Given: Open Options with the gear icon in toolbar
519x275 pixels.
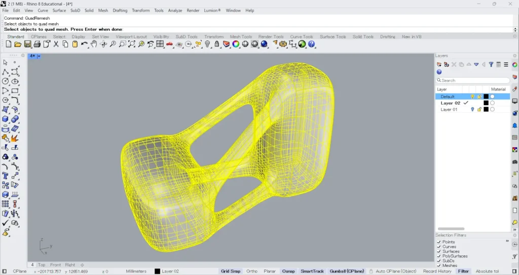Looking at the screenshot, I should [283, 44].
